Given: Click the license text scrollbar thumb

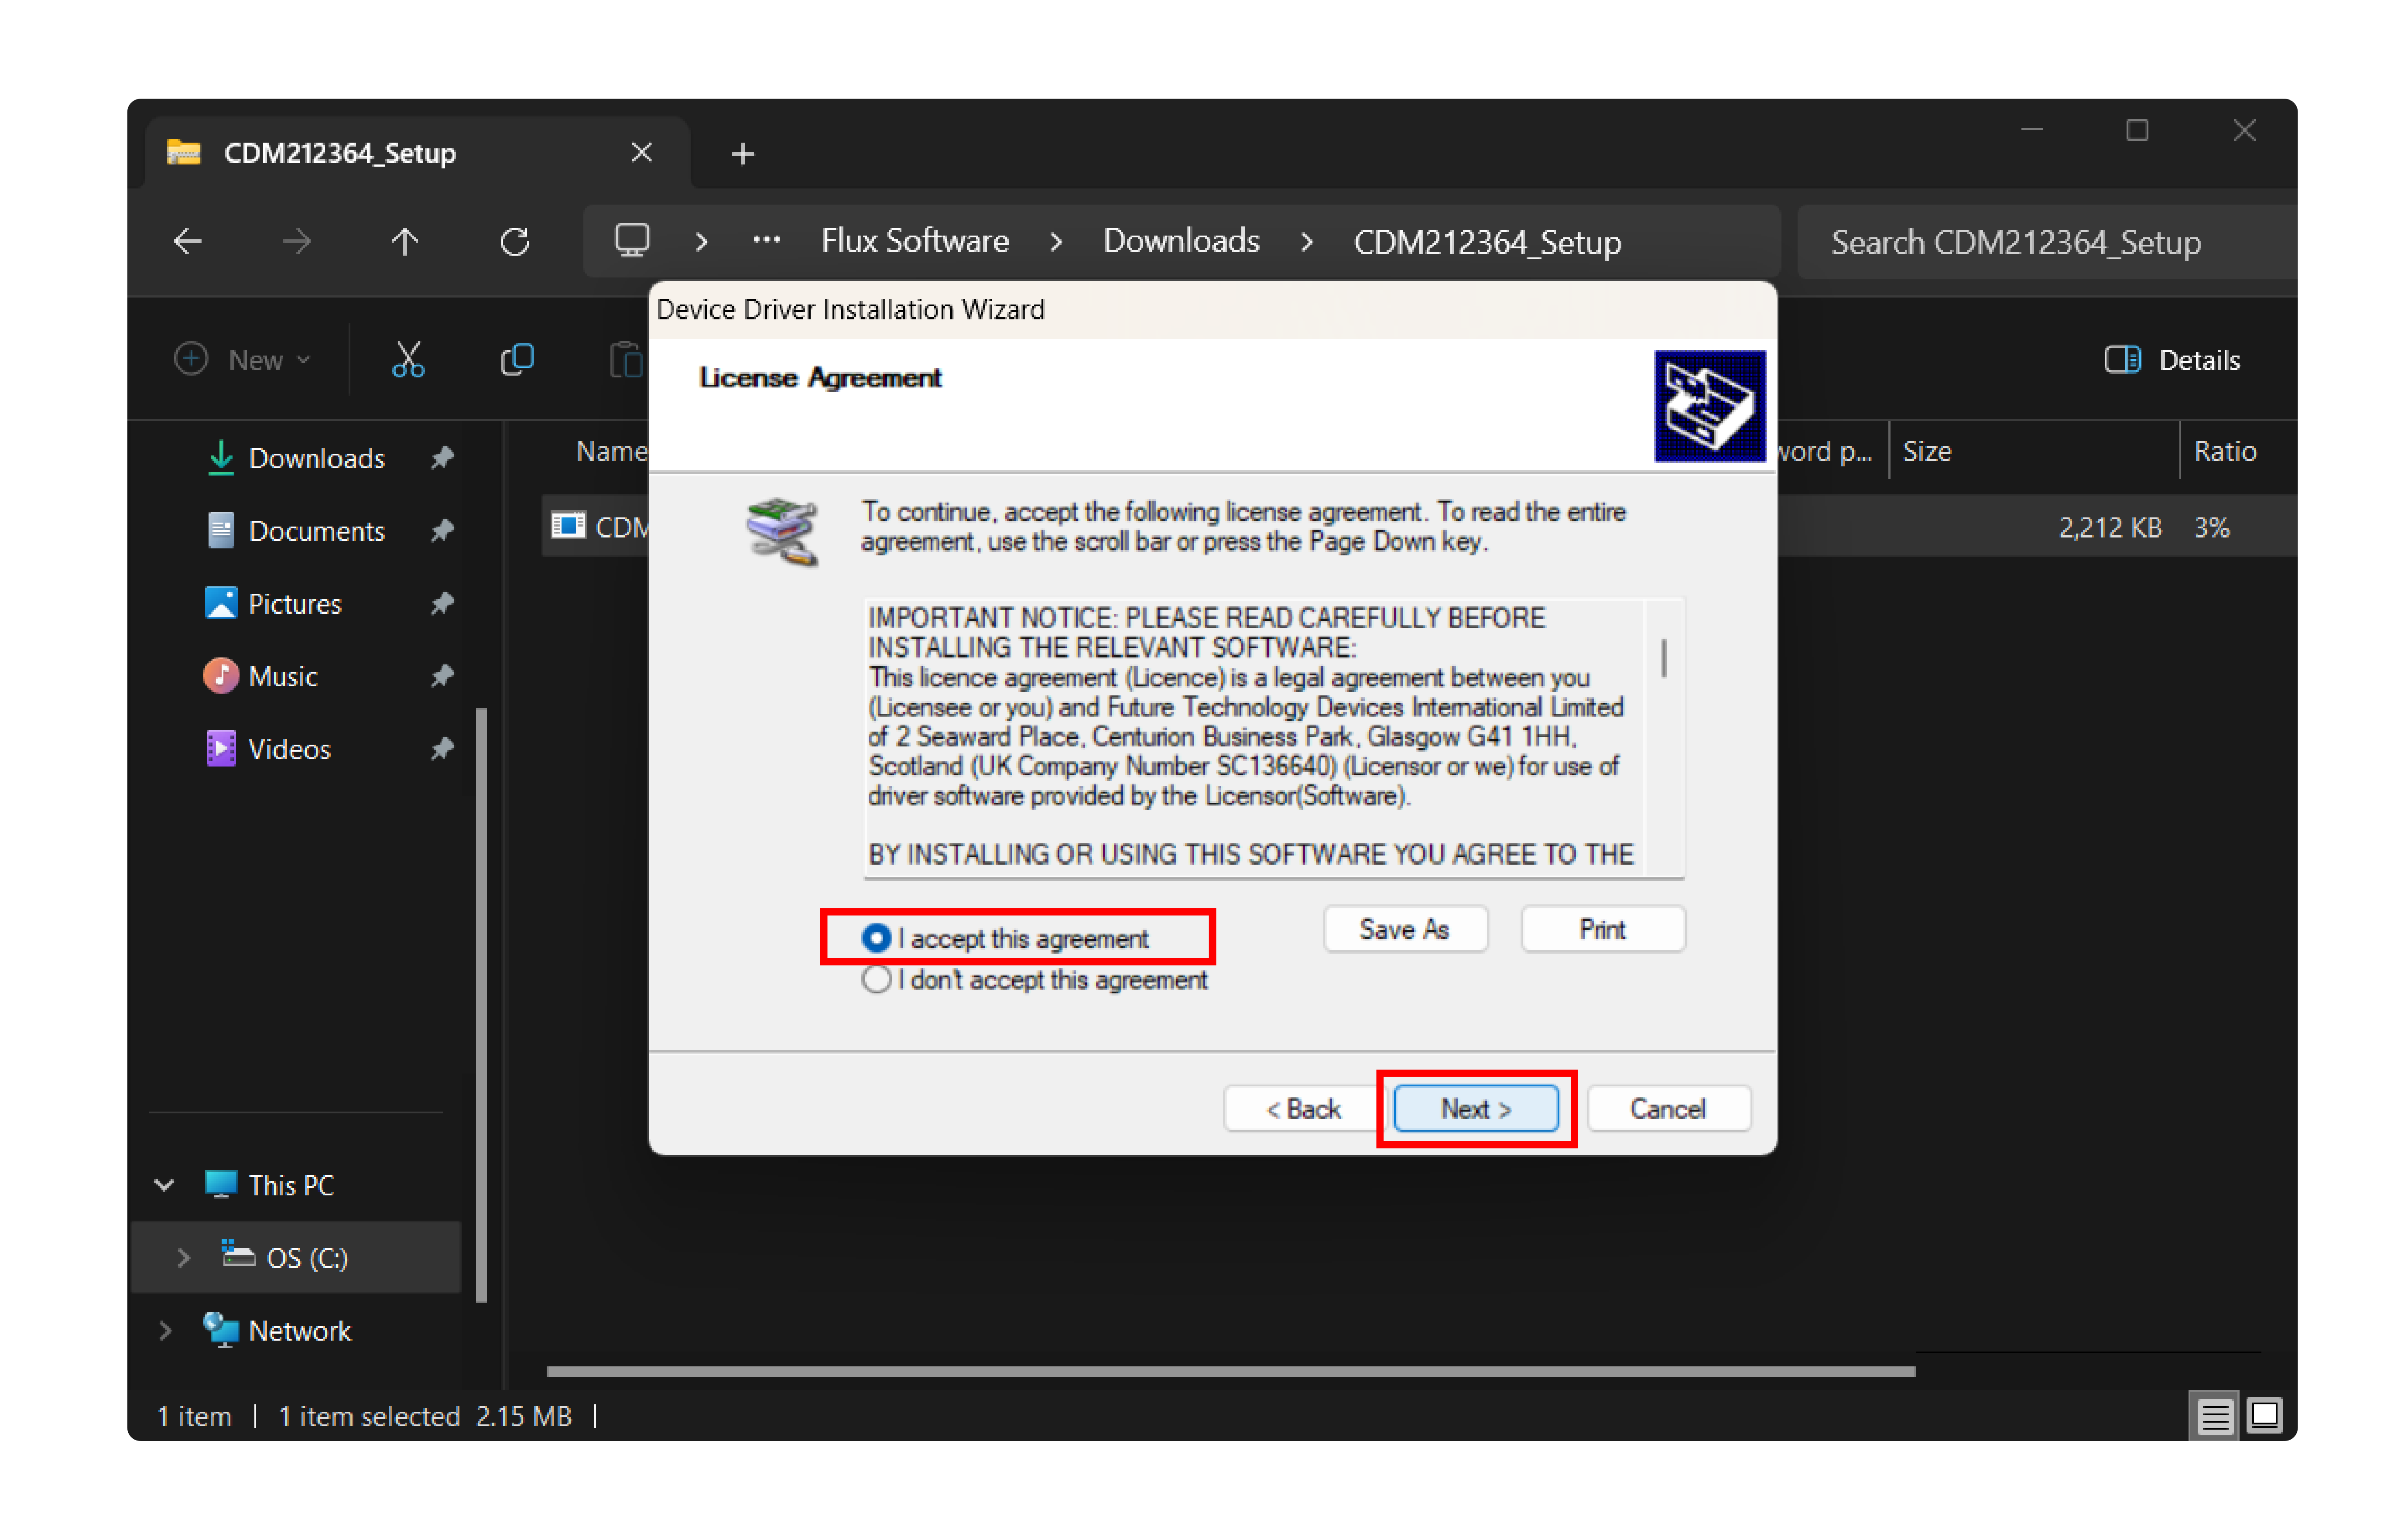Looking at the screenshot, I should click(1663, 657).
